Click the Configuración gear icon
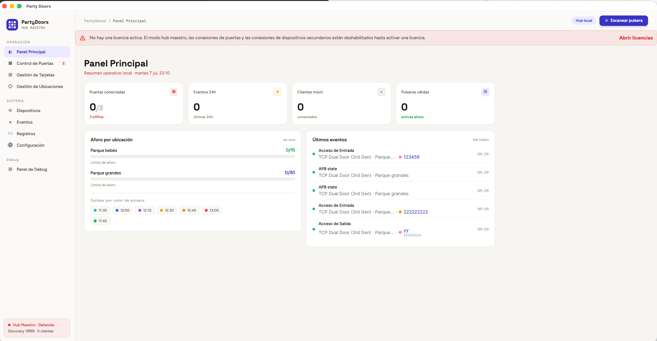Viewport: 657px width, 341px height. tap(10, 145)
